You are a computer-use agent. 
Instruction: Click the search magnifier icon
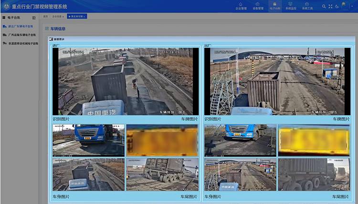pos(324,6)
